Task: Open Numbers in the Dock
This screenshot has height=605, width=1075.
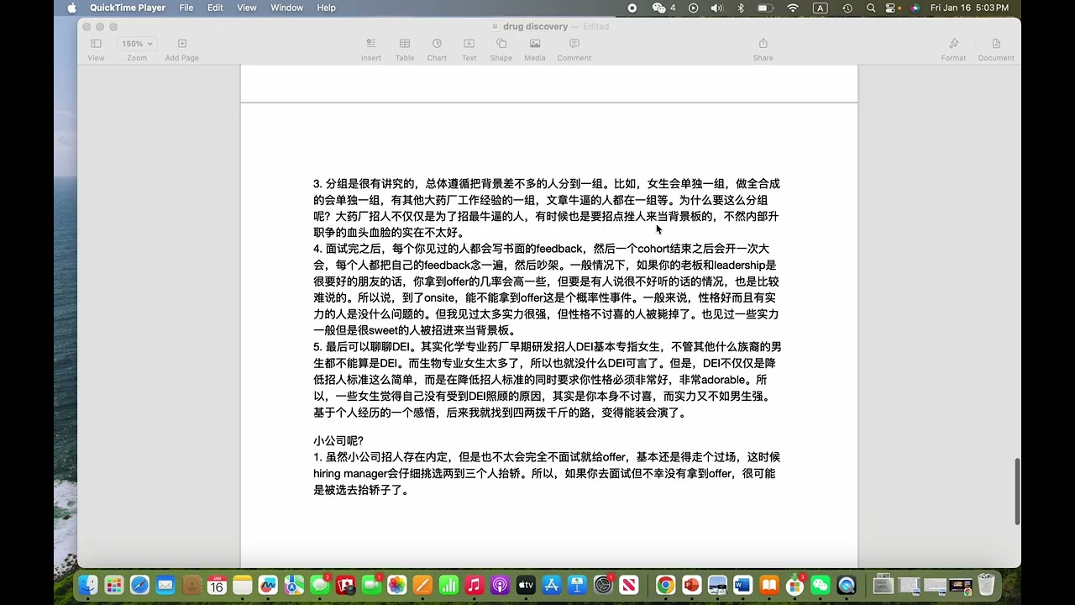Action: click(448, 585)
